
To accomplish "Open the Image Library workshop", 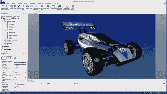I will pos(23,7).
